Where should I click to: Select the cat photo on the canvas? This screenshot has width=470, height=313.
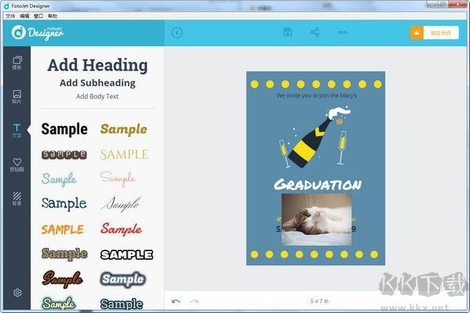click(x=316, y=220)
